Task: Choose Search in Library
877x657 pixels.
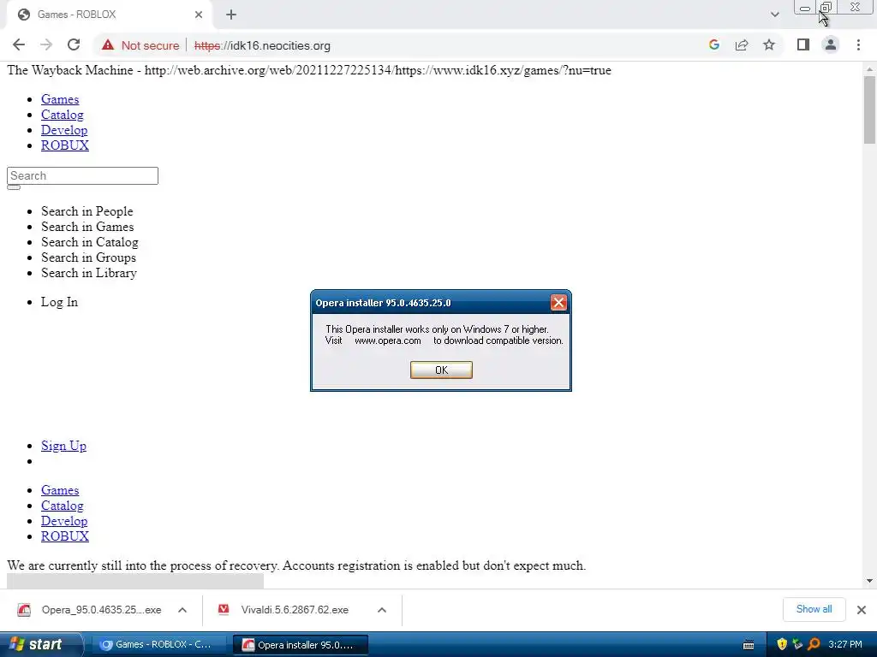Action: click(89, 273)
